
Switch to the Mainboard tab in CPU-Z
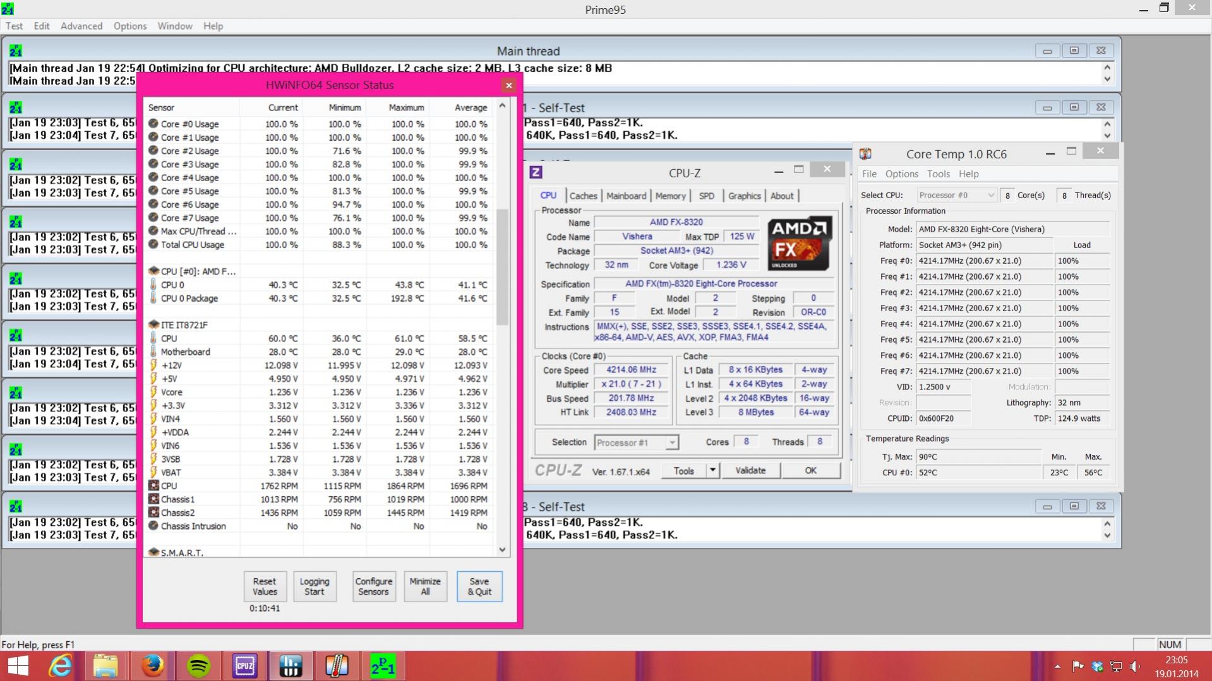coord(626,196)
